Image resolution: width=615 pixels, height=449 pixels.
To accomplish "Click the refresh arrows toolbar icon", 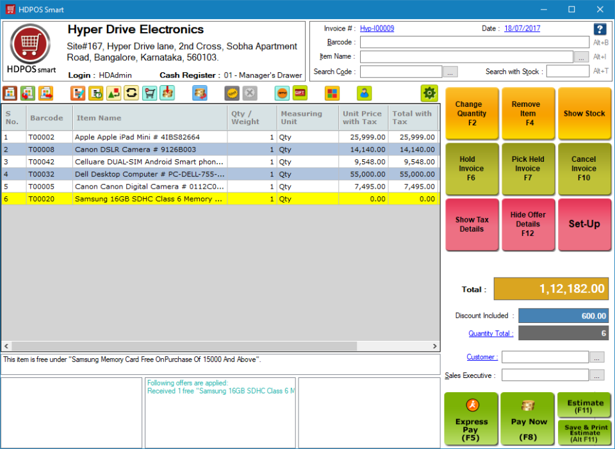I will tap(131, 93).
